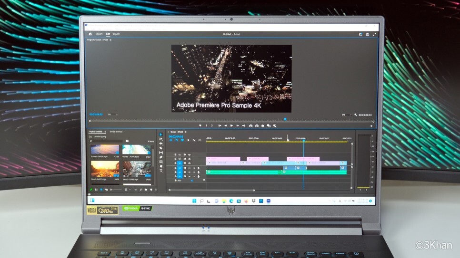Select the Track Select Forward tool
This screenshot has height=258, width=460.
161,139
